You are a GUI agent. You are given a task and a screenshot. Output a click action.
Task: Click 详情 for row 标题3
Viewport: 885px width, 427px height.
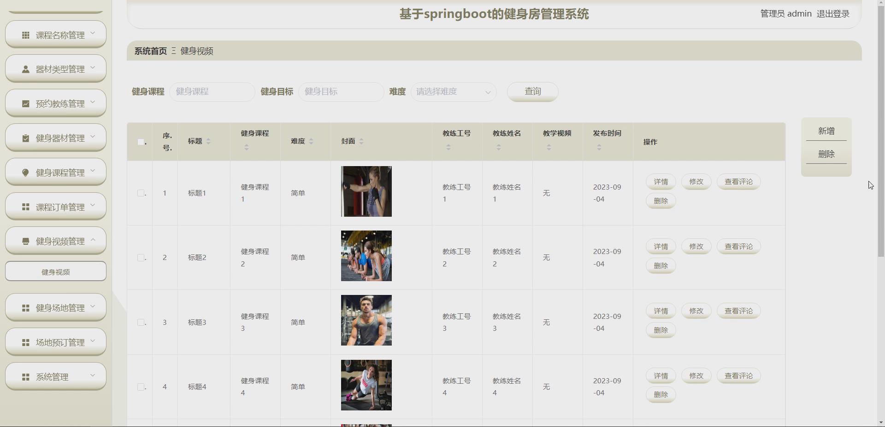point(661,311)
